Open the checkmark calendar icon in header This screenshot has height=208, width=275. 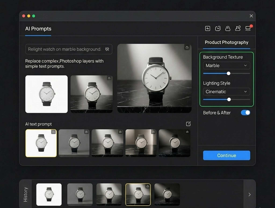tap(218, 28)
